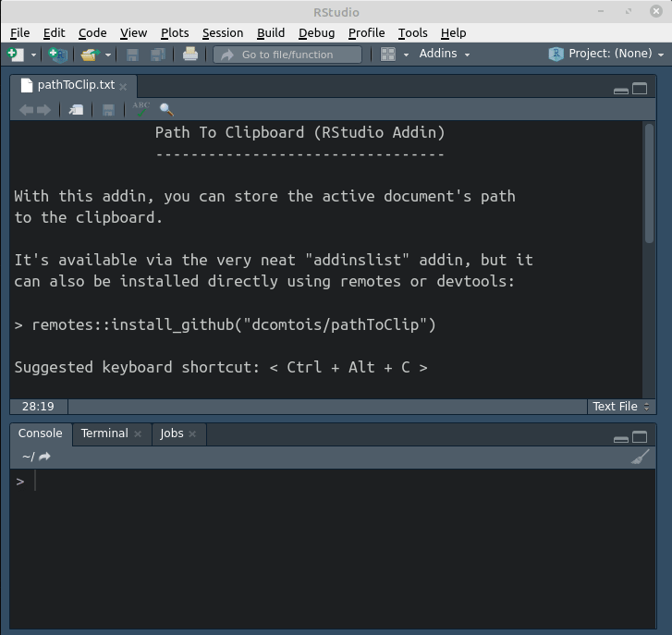Maximize the console pane
The width and height of the screenshot is (672, 635).
(x=640, y=437)
